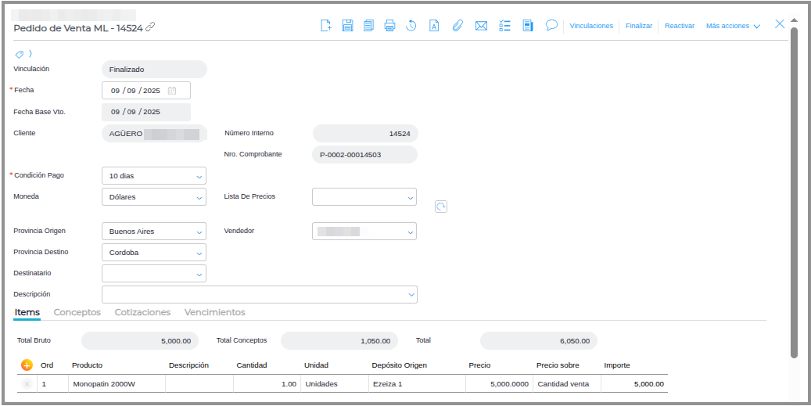This screenshot has width=811, height=406.
Task: Open the checklist icon in the toolbar
Action: pos(504,26)
